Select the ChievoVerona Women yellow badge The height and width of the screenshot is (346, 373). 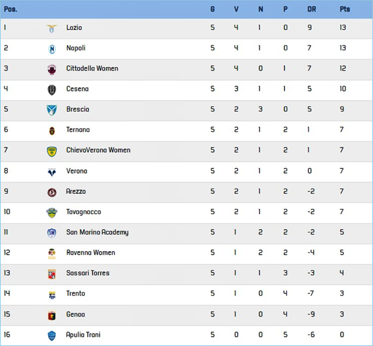[x=51, y=152]
